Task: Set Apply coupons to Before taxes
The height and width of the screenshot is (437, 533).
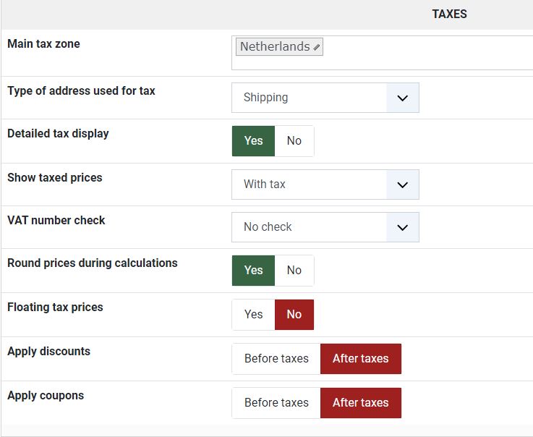Action: 276,403
